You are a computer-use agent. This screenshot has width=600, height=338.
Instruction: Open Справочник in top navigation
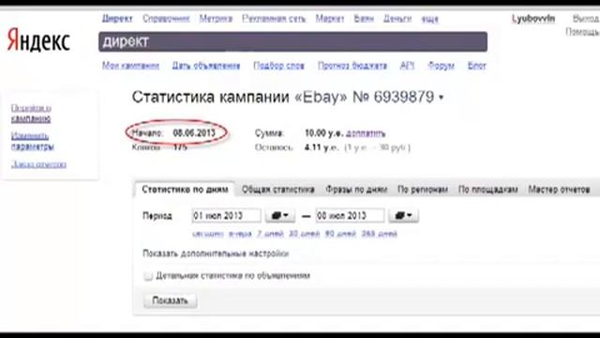coord(166,19)
